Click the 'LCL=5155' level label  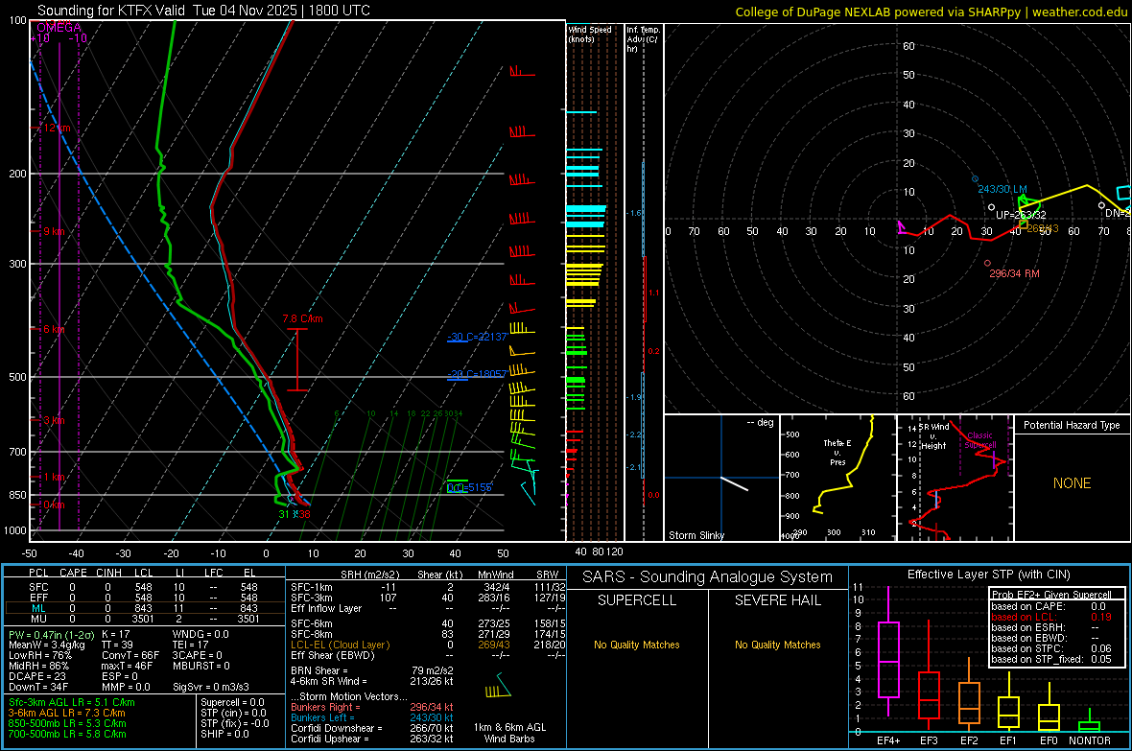[x=469, y=487]
